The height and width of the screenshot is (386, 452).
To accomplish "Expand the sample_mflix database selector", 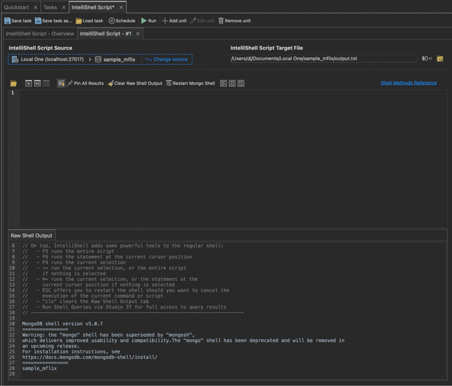I will (119, 59).
